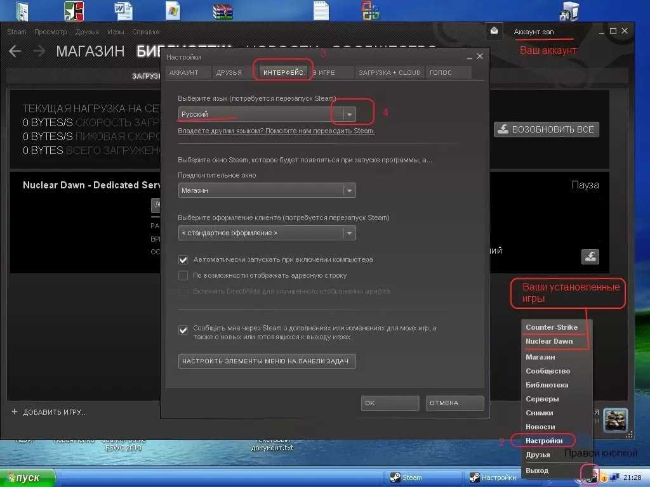
Task: Open the preferred window dropdown showing Магазин
Action: (348, 190)
